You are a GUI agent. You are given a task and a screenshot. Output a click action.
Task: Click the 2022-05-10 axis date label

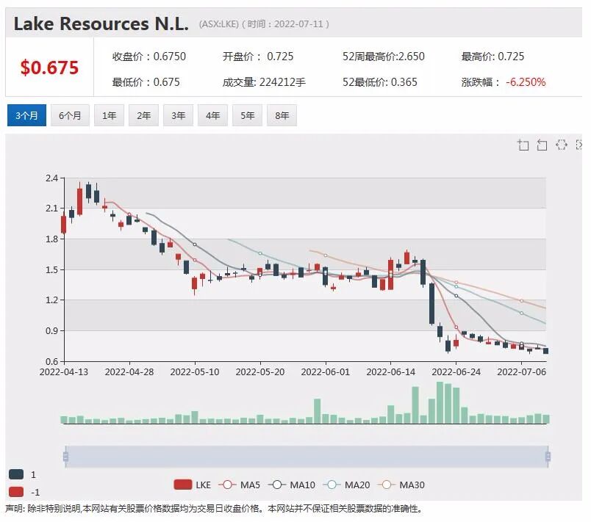click(195, 371)
